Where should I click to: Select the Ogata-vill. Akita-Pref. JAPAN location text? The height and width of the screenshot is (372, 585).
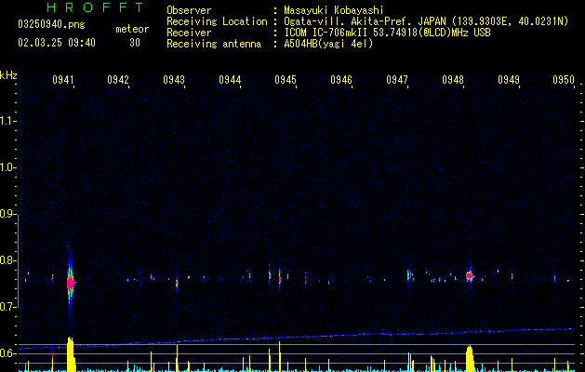[x=426, y=21]
